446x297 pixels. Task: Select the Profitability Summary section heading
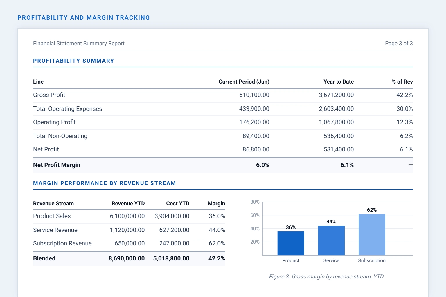73,61
